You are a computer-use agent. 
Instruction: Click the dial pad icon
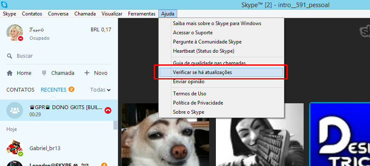[44, 73]
